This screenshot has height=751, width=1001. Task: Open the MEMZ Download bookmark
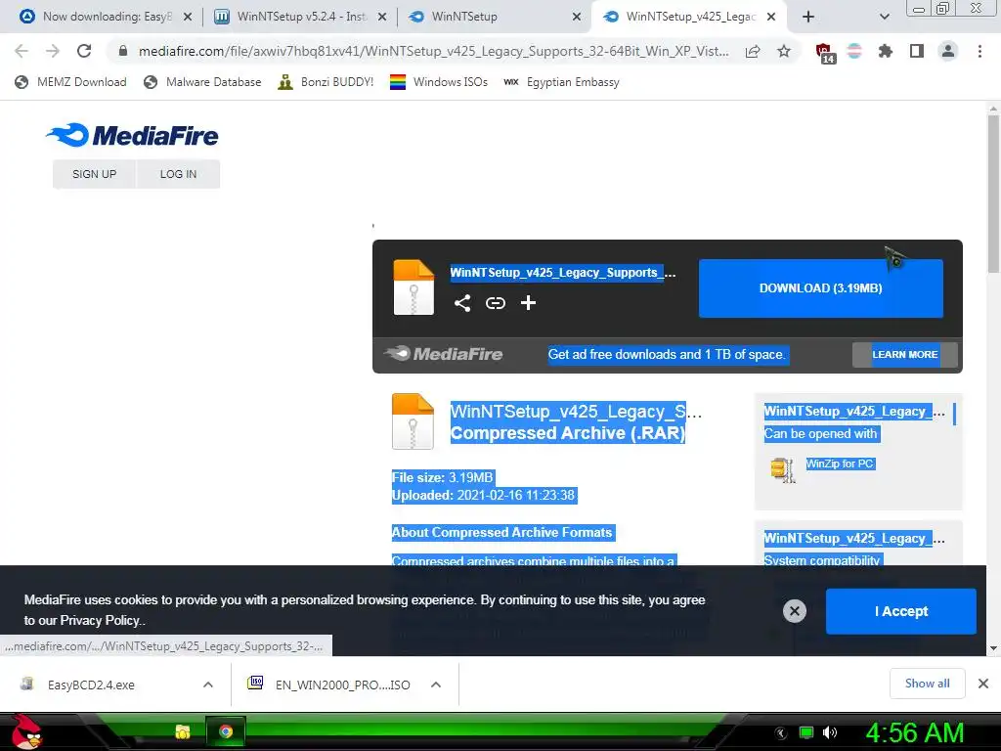[x=70, y=82]
